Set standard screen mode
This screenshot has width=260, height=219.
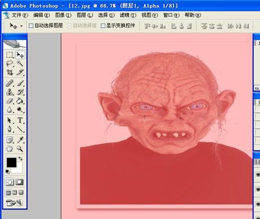click(9, 192)
